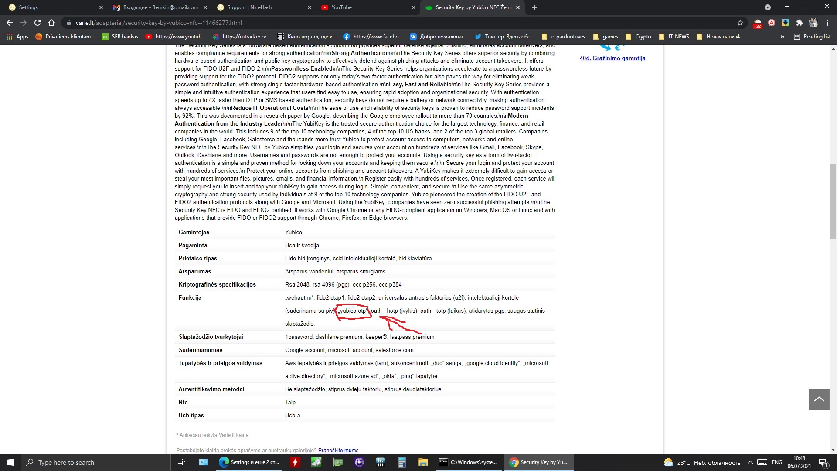The height and width of the screenshot is (471, 837).
Task: Switch to the command prompt window
Action: click(468, 462)
